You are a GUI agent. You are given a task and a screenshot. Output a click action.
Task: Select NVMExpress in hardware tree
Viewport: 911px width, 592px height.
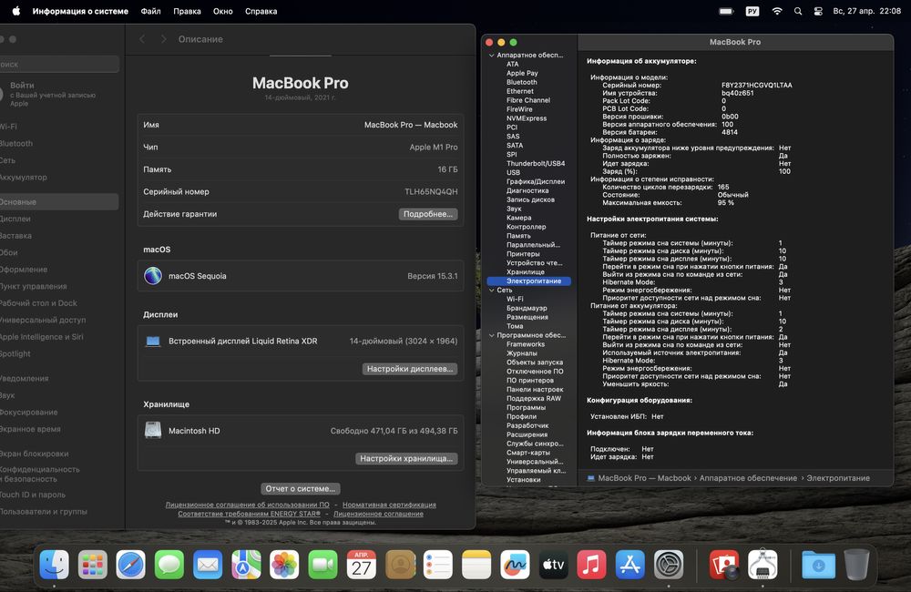click(x=527, y=118)
